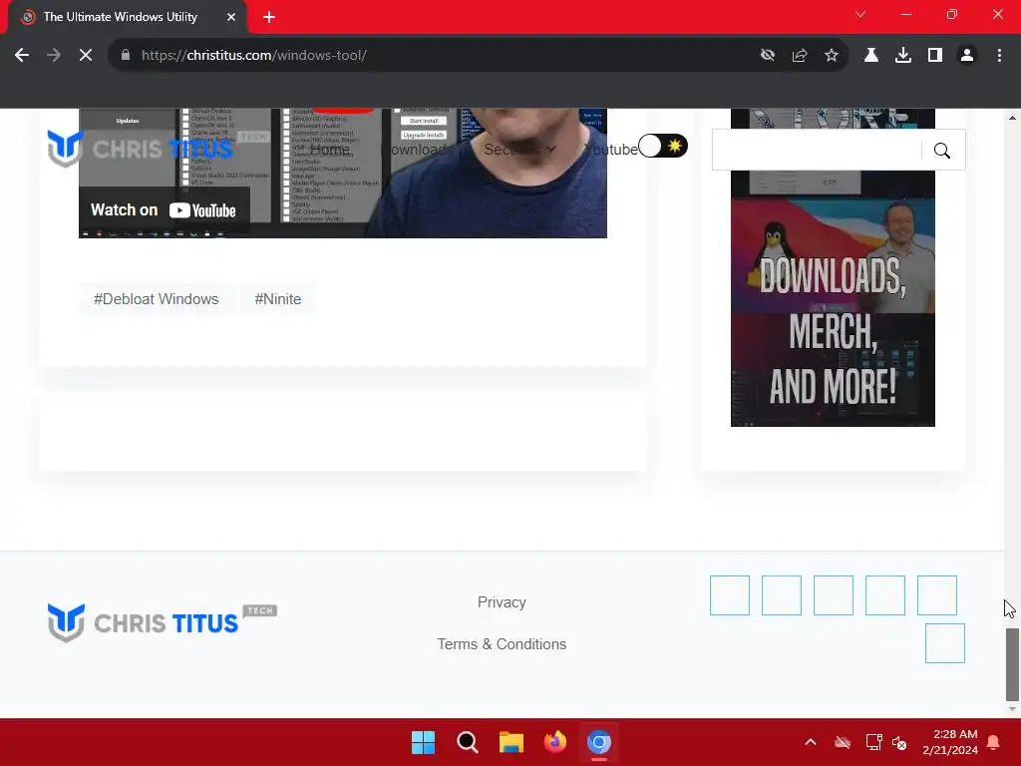1021x766 pixels.
Task: Open Windows taskbar search
Action: [468, 742]
